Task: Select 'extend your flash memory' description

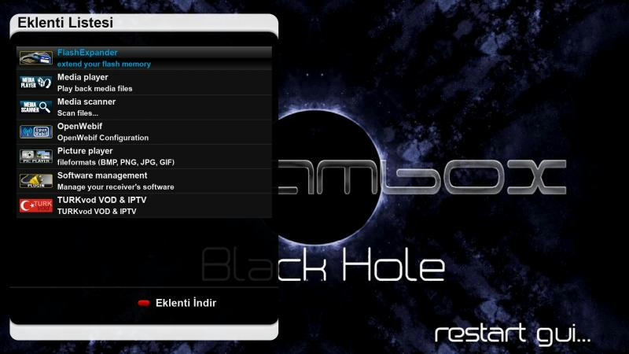Action: (104, 65)
